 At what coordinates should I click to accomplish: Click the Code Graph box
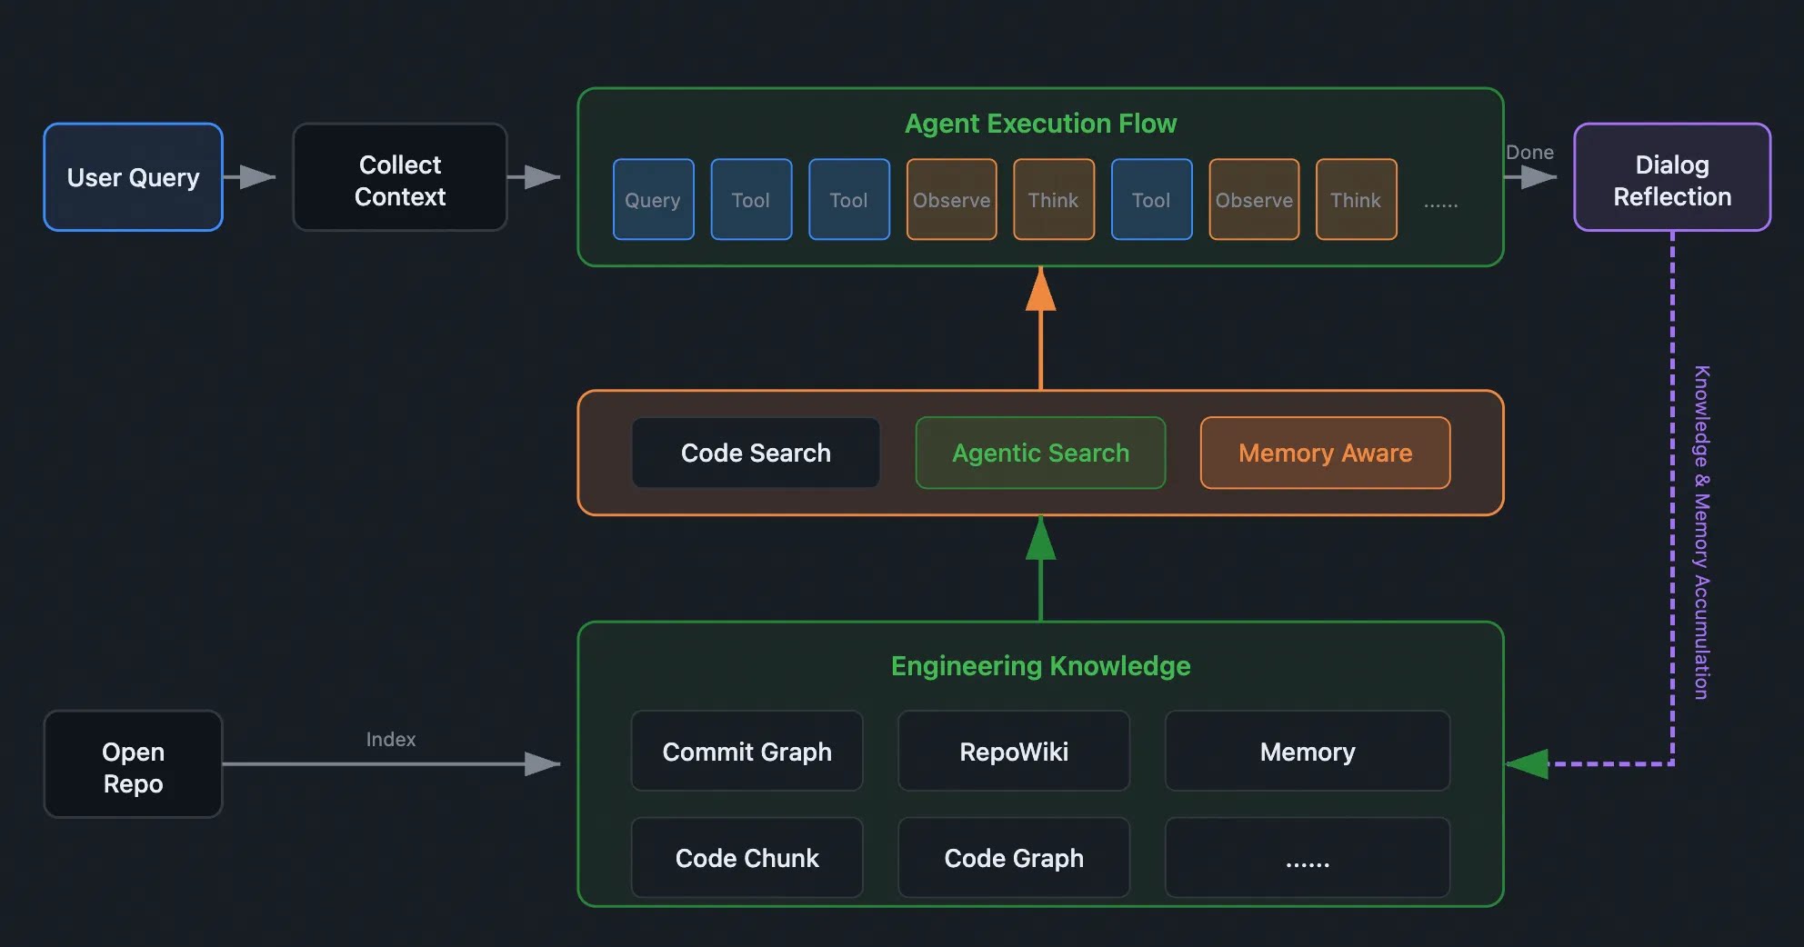1014,858
